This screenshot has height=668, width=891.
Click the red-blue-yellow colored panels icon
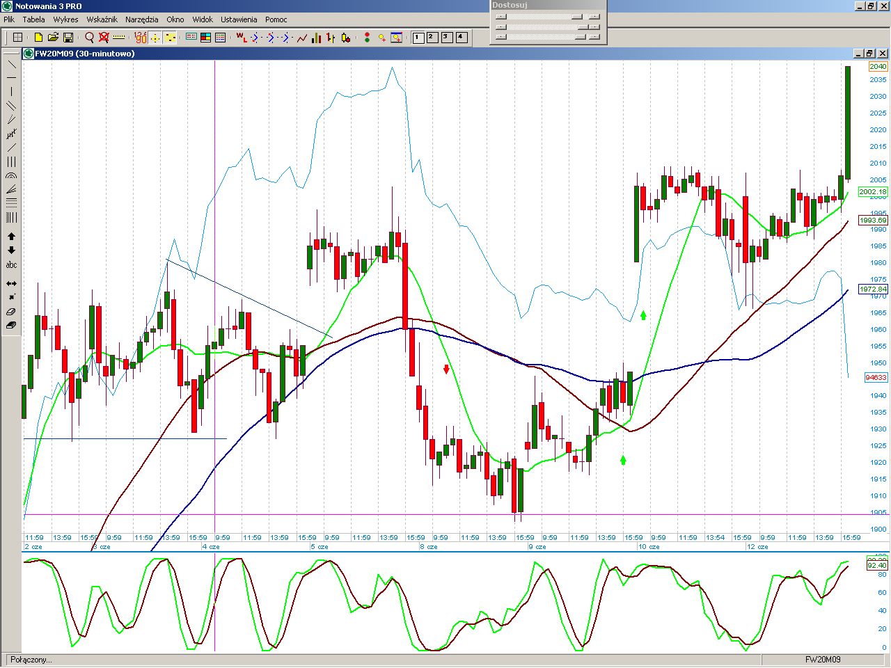(206, 38)
